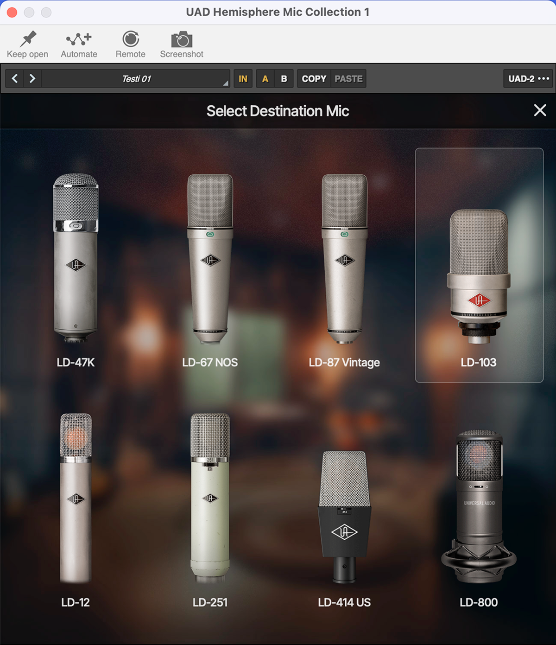556x645 pixels.
Task: Click the LD-87 Vintage label
Action: [x=344, y=363]
